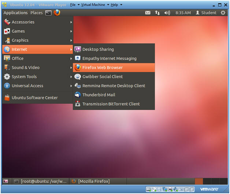Switch to root@ubuntu terminal taskbar window
The image size is (230, 194).
[41, 182]
